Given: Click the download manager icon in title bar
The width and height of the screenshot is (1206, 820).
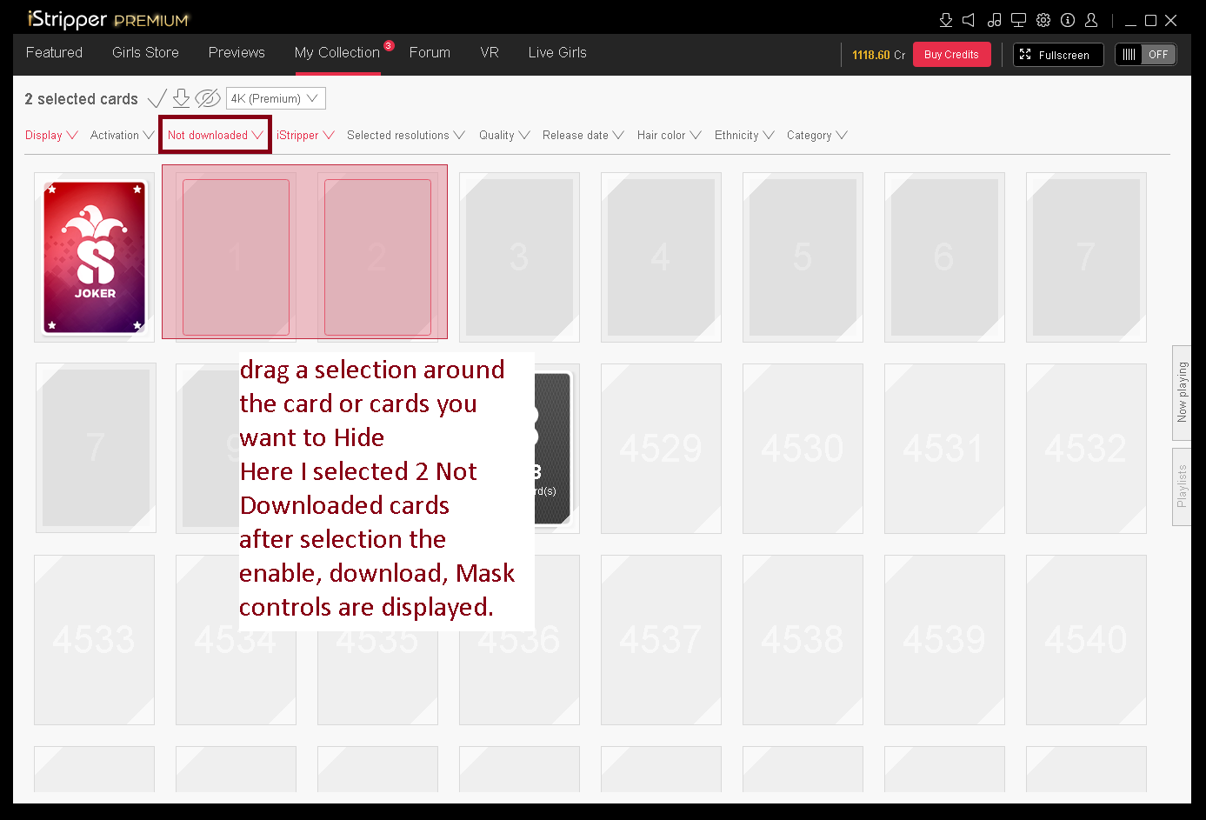Looking at the screenshot, I should pyautogui.click(x=946, y=20).
